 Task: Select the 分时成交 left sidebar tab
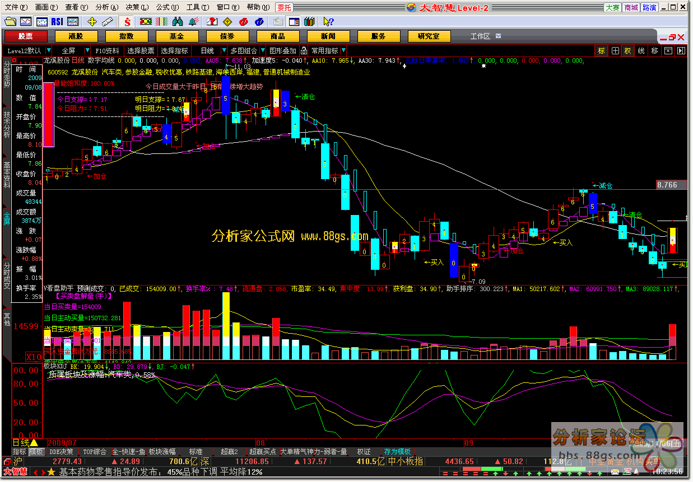(7, 275)
